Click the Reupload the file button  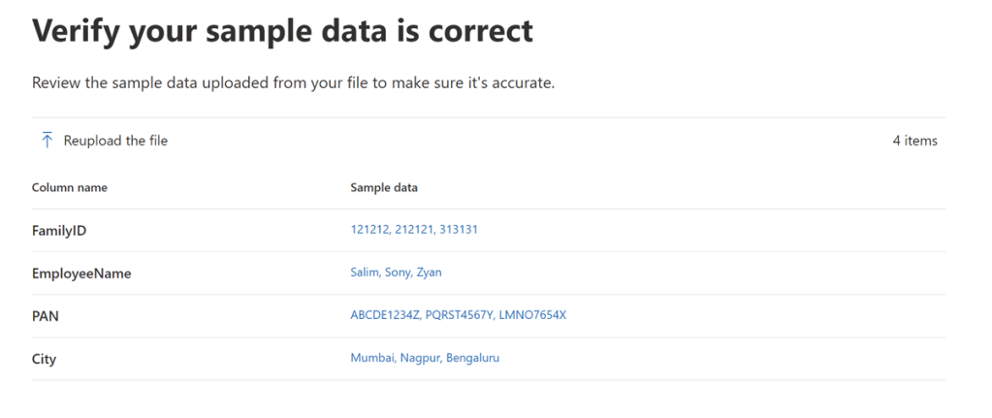click(115, 141)
